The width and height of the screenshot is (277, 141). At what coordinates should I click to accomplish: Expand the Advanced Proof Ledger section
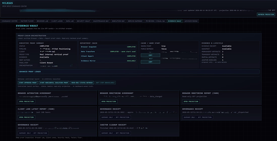click(139, 72)
